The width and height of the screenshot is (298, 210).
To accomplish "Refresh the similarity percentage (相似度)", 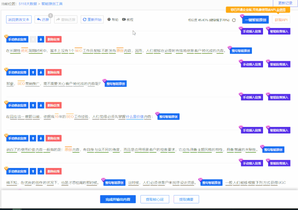I will [x=234, y=20].
